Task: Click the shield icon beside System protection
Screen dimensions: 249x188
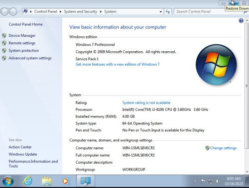Action: (x=4, y=51)
